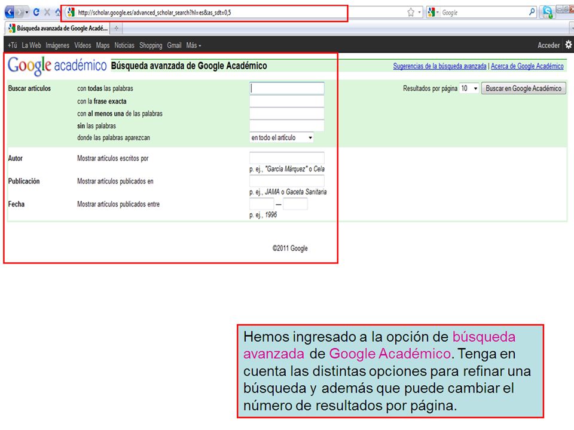Viewport: 574px width, 430px height.
Task: Click the Acceder sign-in link
Action: point(549,45)
